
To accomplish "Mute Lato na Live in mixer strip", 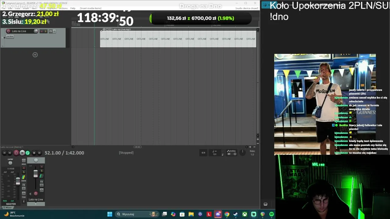I will point(42,167).
